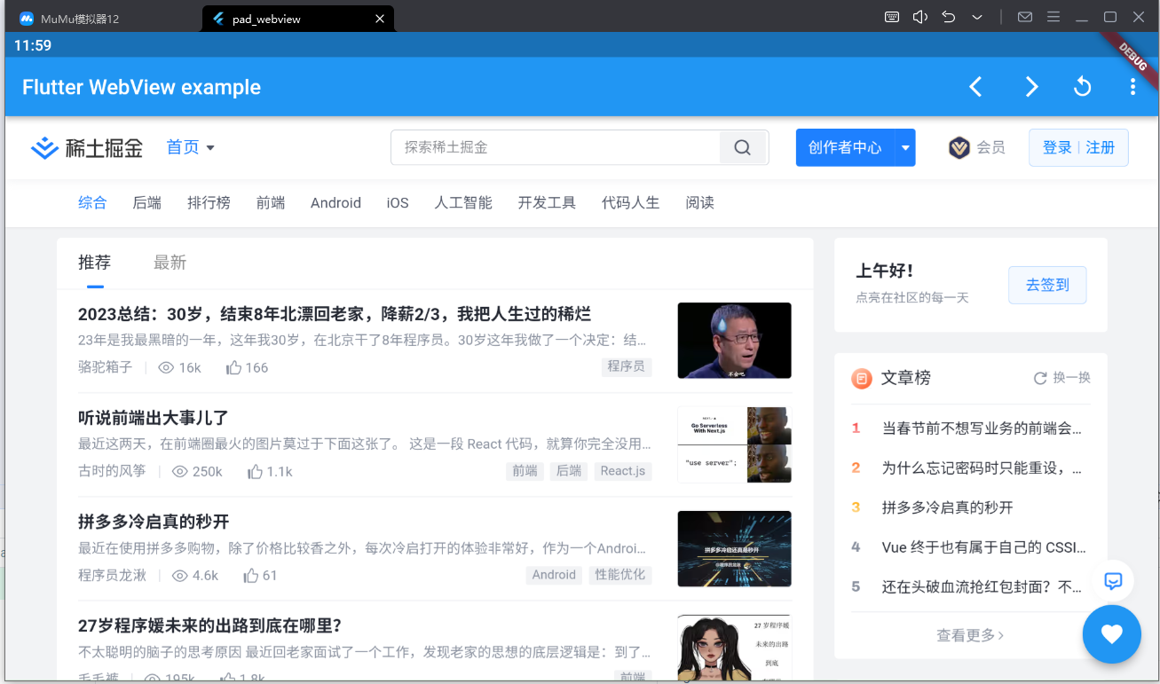Click the 去签到 button
The image size is (1160, 684).
[1047, 285]
